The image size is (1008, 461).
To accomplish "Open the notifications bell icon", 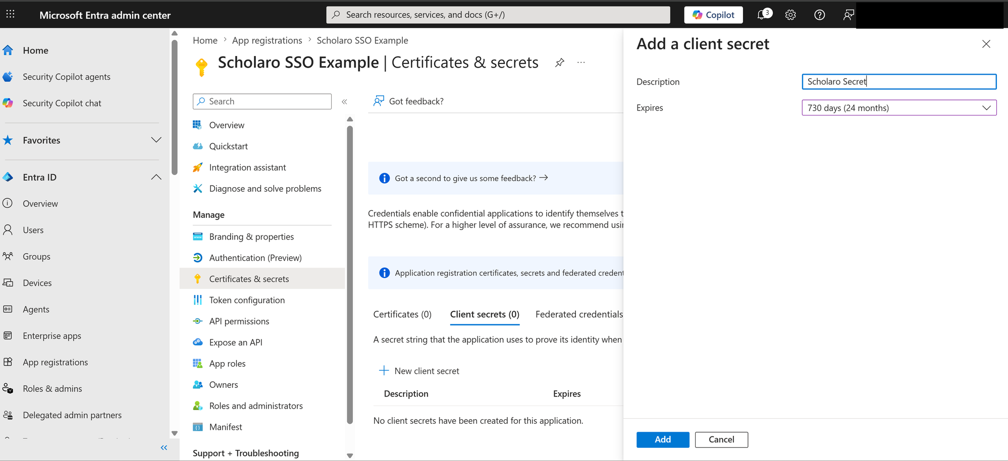I will [x=764, y=15].
